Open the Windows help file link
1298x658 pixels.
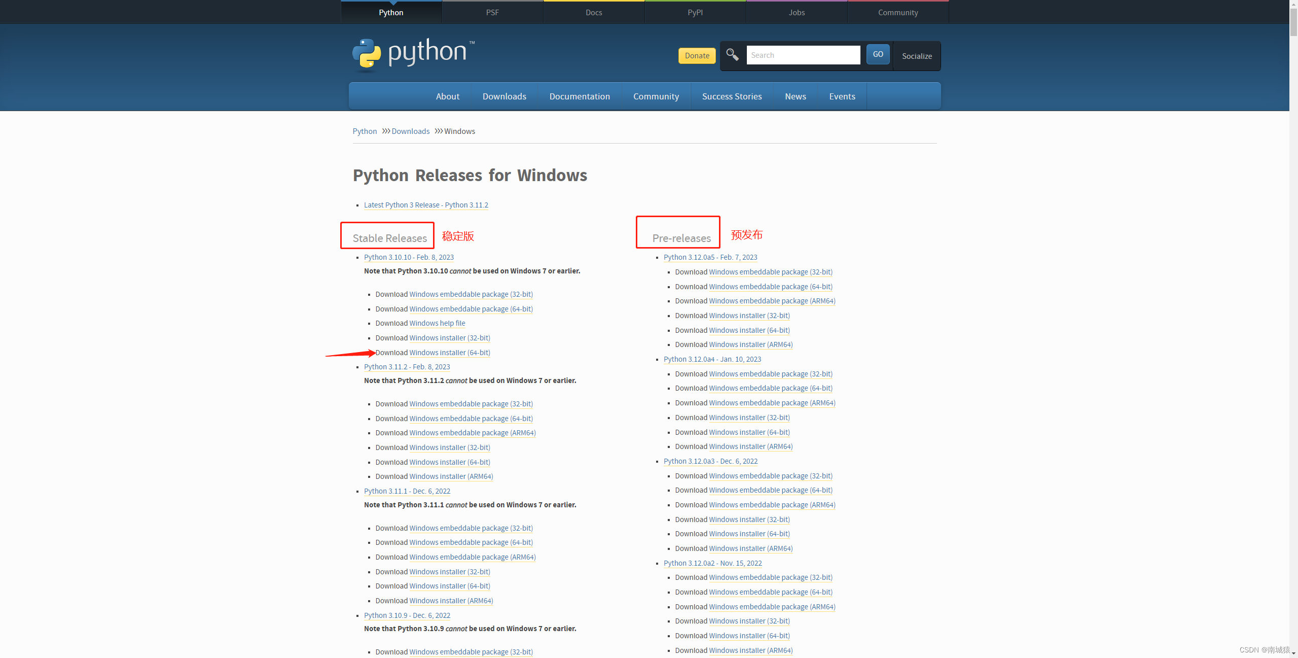tap(437, 323)
